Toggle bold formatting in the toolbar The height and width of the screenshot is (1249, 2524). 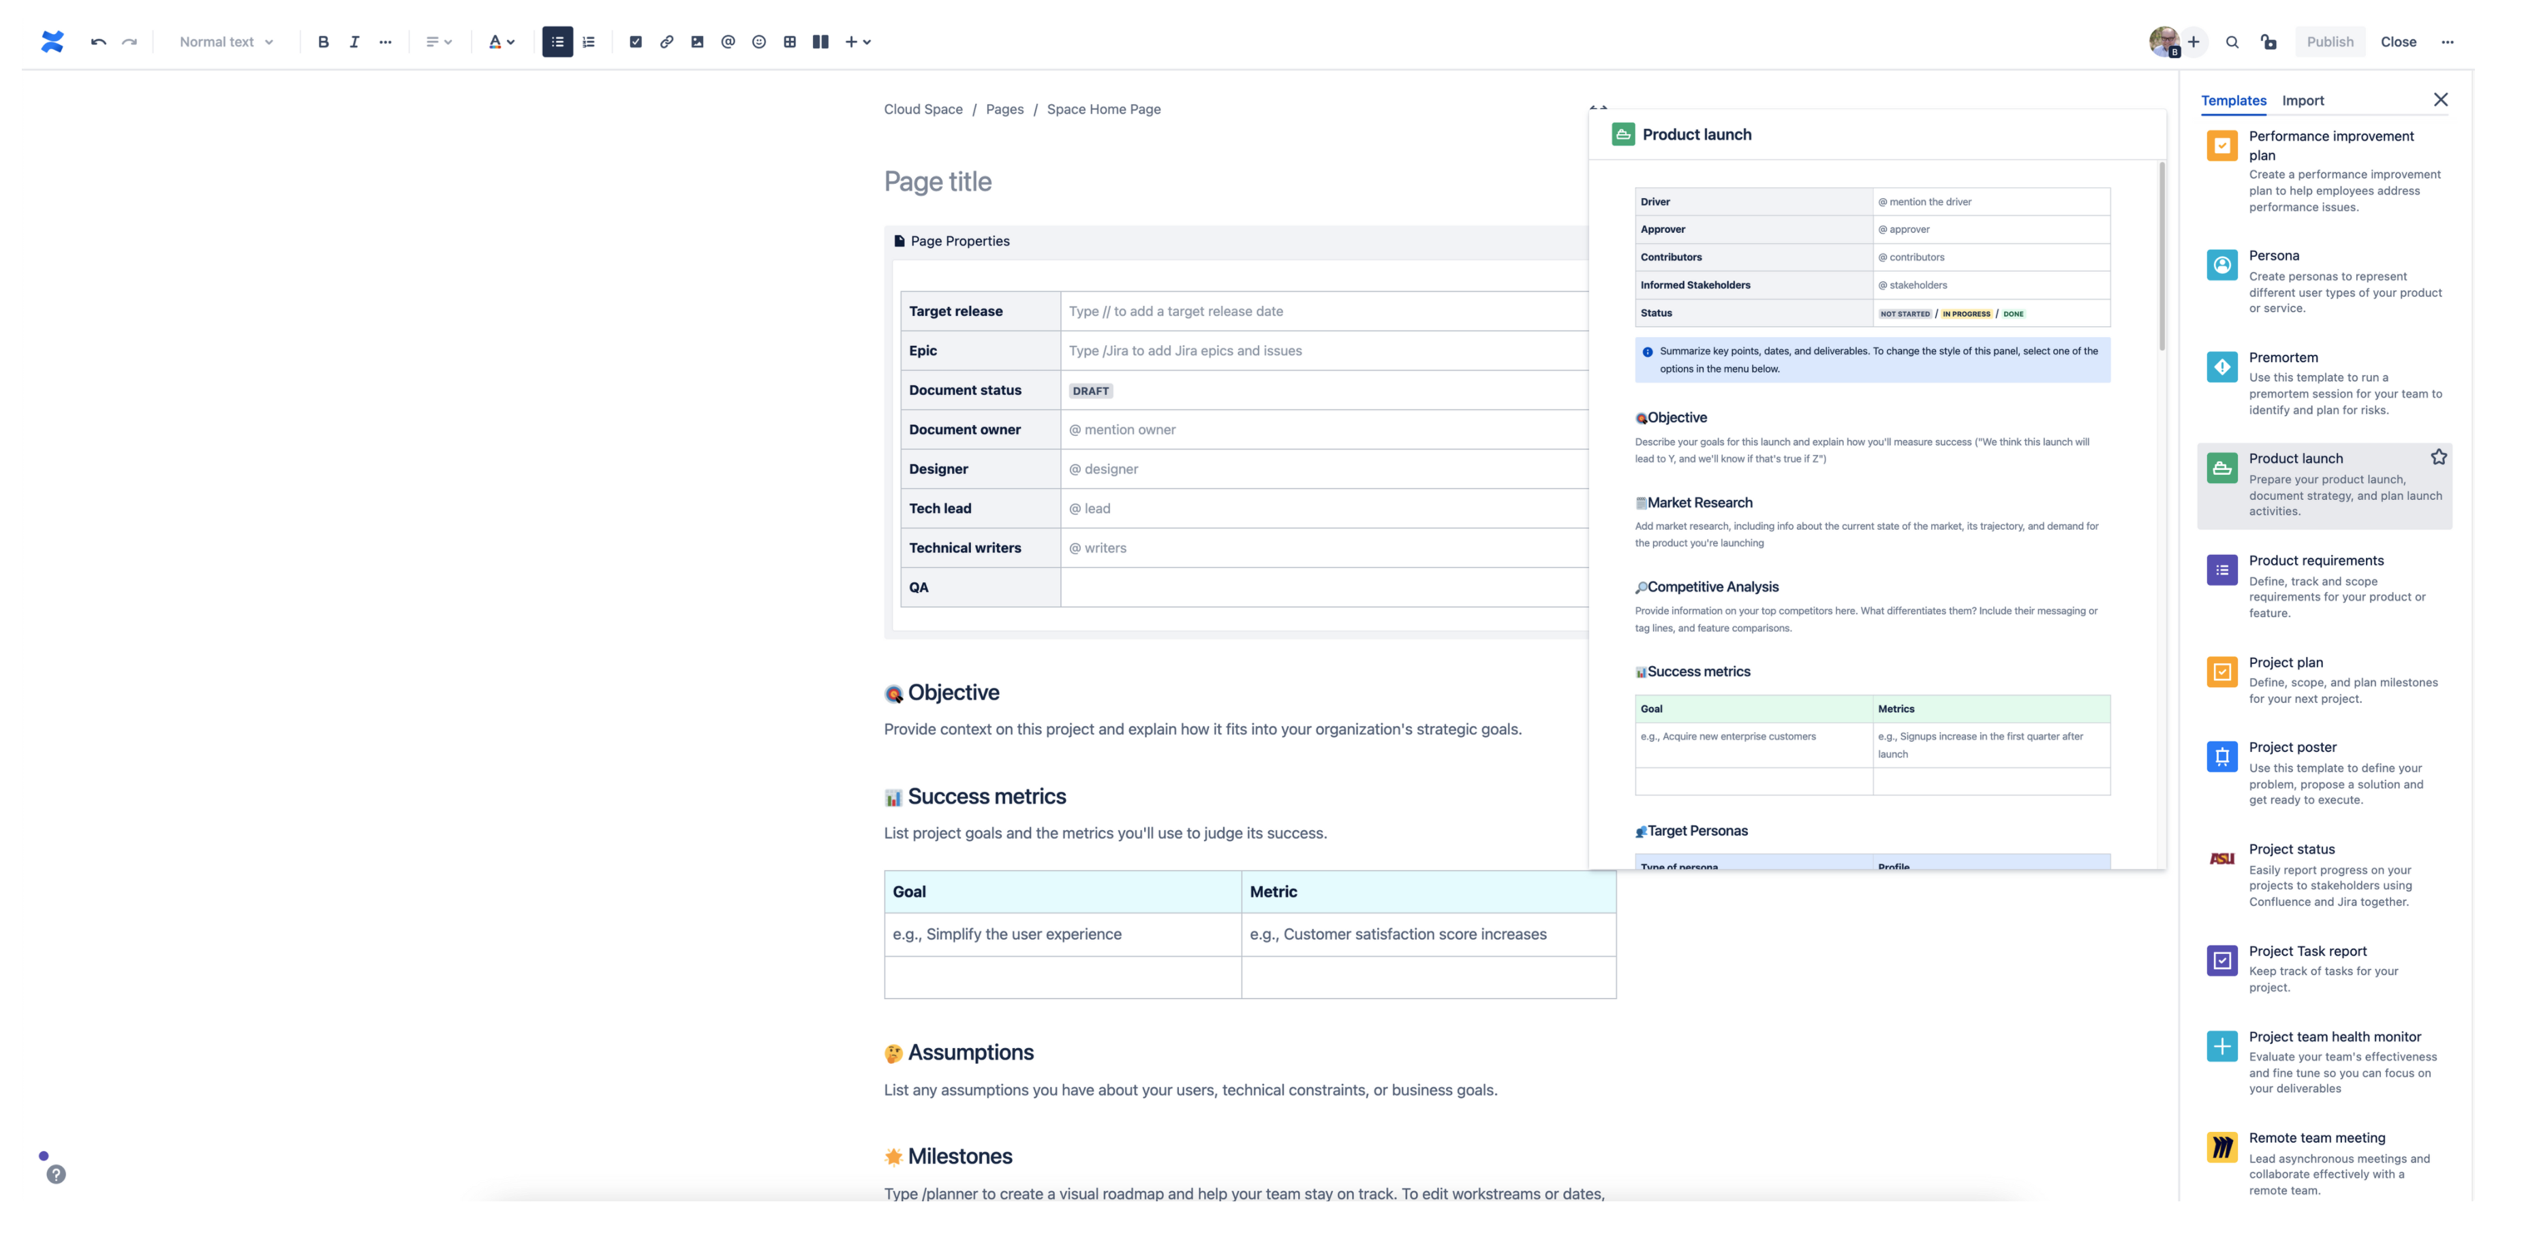click(322, 41)
